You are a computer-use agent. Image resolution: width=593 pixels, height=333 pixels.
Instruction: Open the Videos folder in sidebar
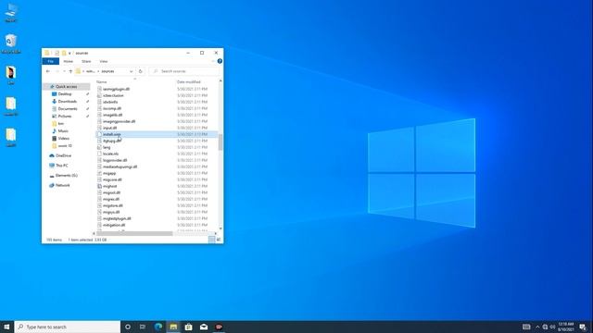pos(64,138)
